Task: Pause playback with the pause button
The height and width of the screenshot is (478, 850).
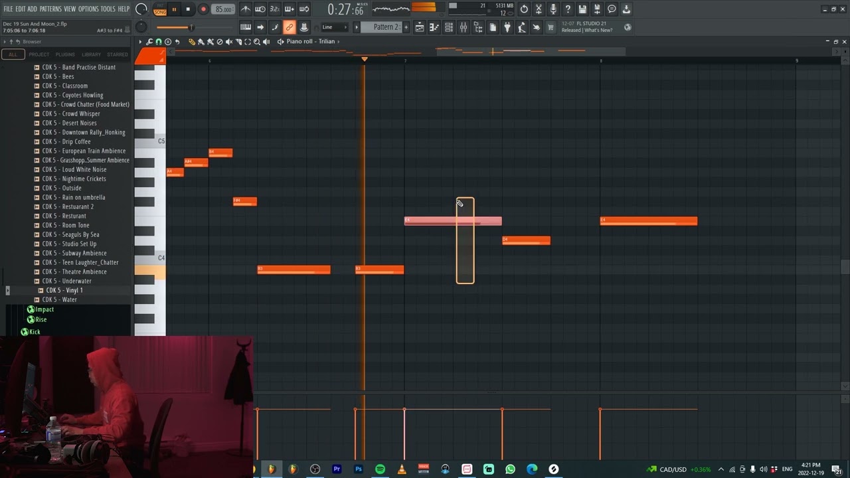Action: pyautogui.click(x=174, y=9)
